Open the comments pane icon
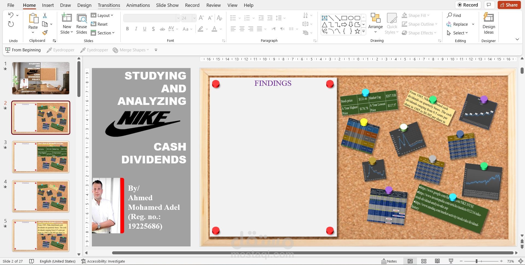The image size is (525, 265). [489, 5]
